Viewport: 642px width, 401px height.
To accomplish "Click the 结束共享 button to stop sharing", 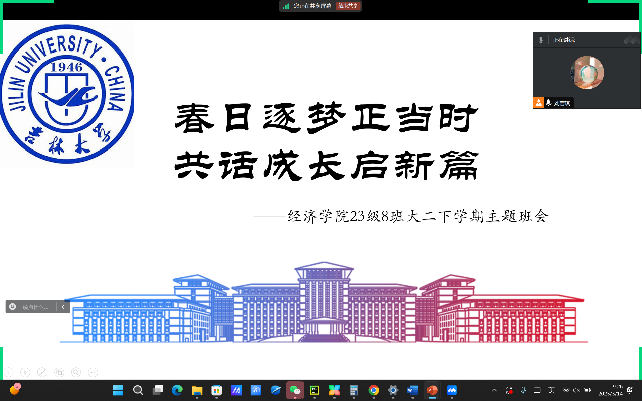I will [x=348, y=6].
